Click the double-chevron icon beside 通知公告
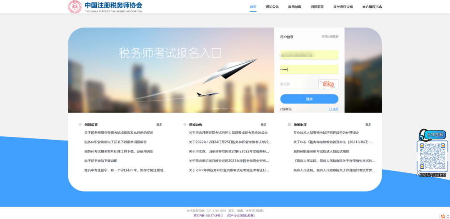Viewport: 450px width, 219px height. [185, 125]
